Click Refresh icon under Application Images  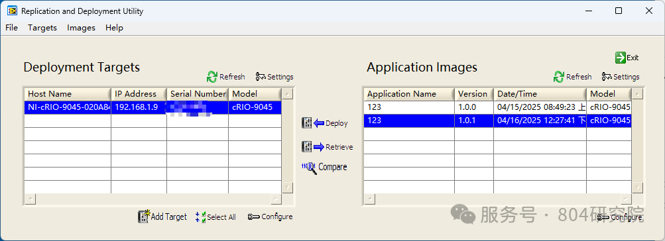(x=558, y=77)
